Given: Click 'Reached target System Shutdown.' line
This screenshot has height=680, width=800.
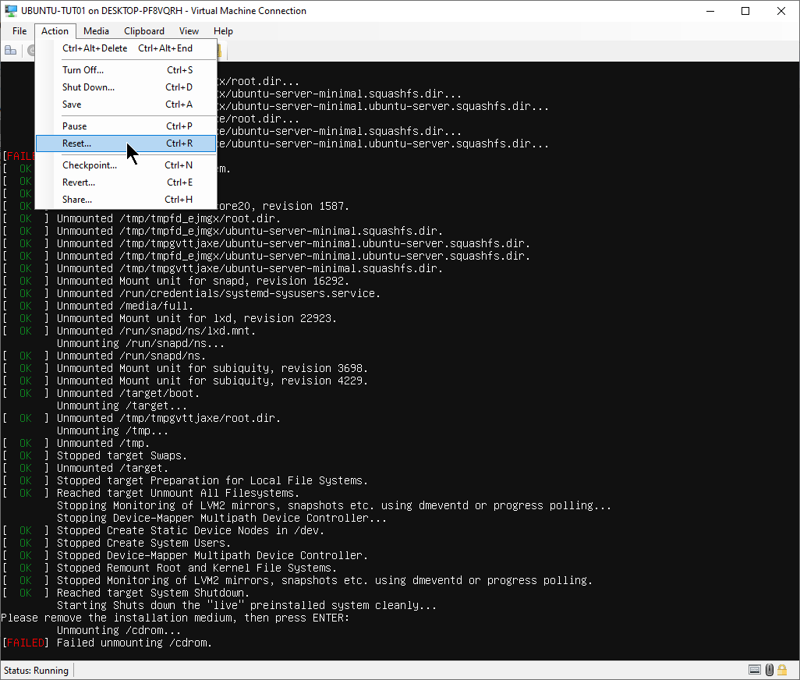Looking at the screenshot, I should point(153,593).
